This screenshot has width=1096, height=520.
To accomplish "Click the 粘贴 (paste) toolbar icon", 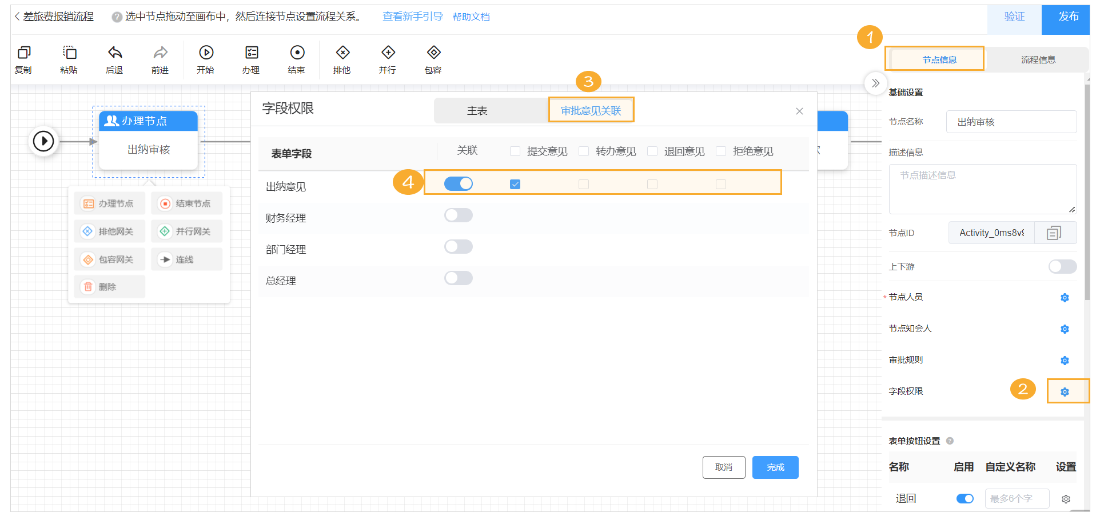I will pos(69,59).
